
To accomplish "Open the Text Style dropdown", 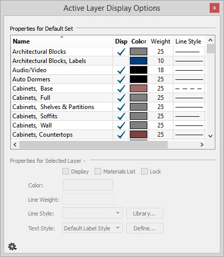I will click(x=93, y=228).
